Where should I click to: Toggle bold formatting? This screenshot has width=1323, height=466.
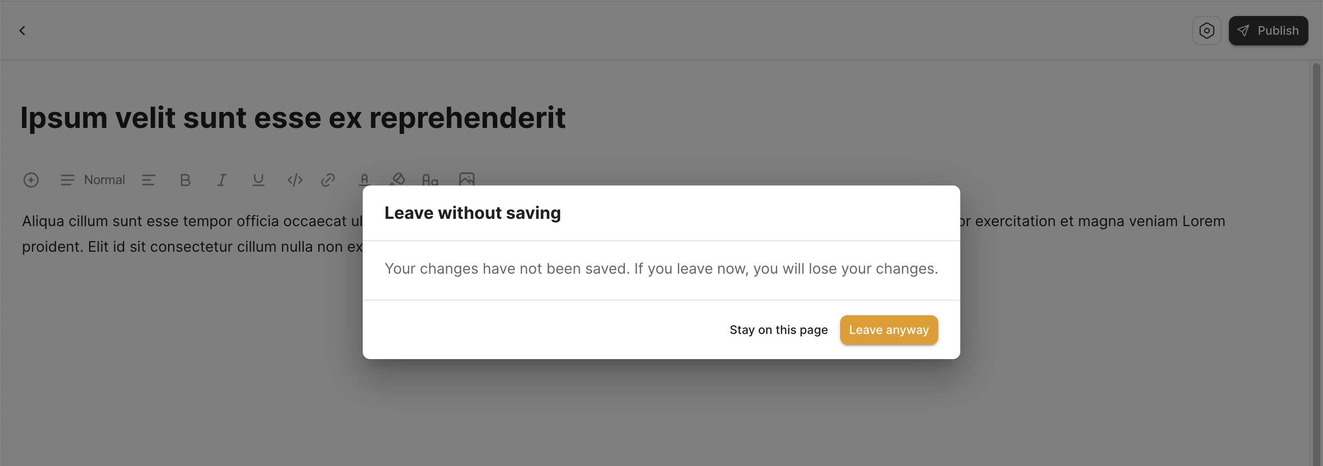pyautogui.click(x=185, y=180)
